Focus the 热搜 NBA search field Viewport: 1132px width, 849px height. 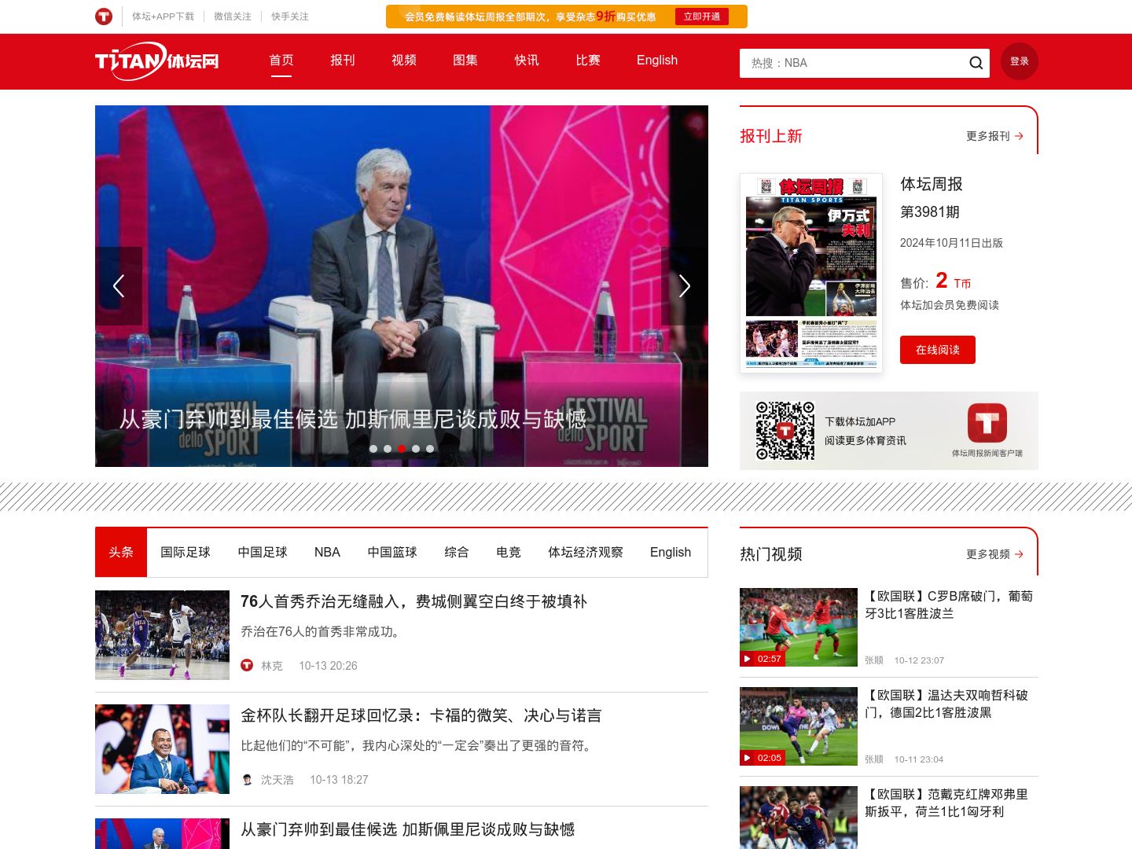[x=853, y=63]
